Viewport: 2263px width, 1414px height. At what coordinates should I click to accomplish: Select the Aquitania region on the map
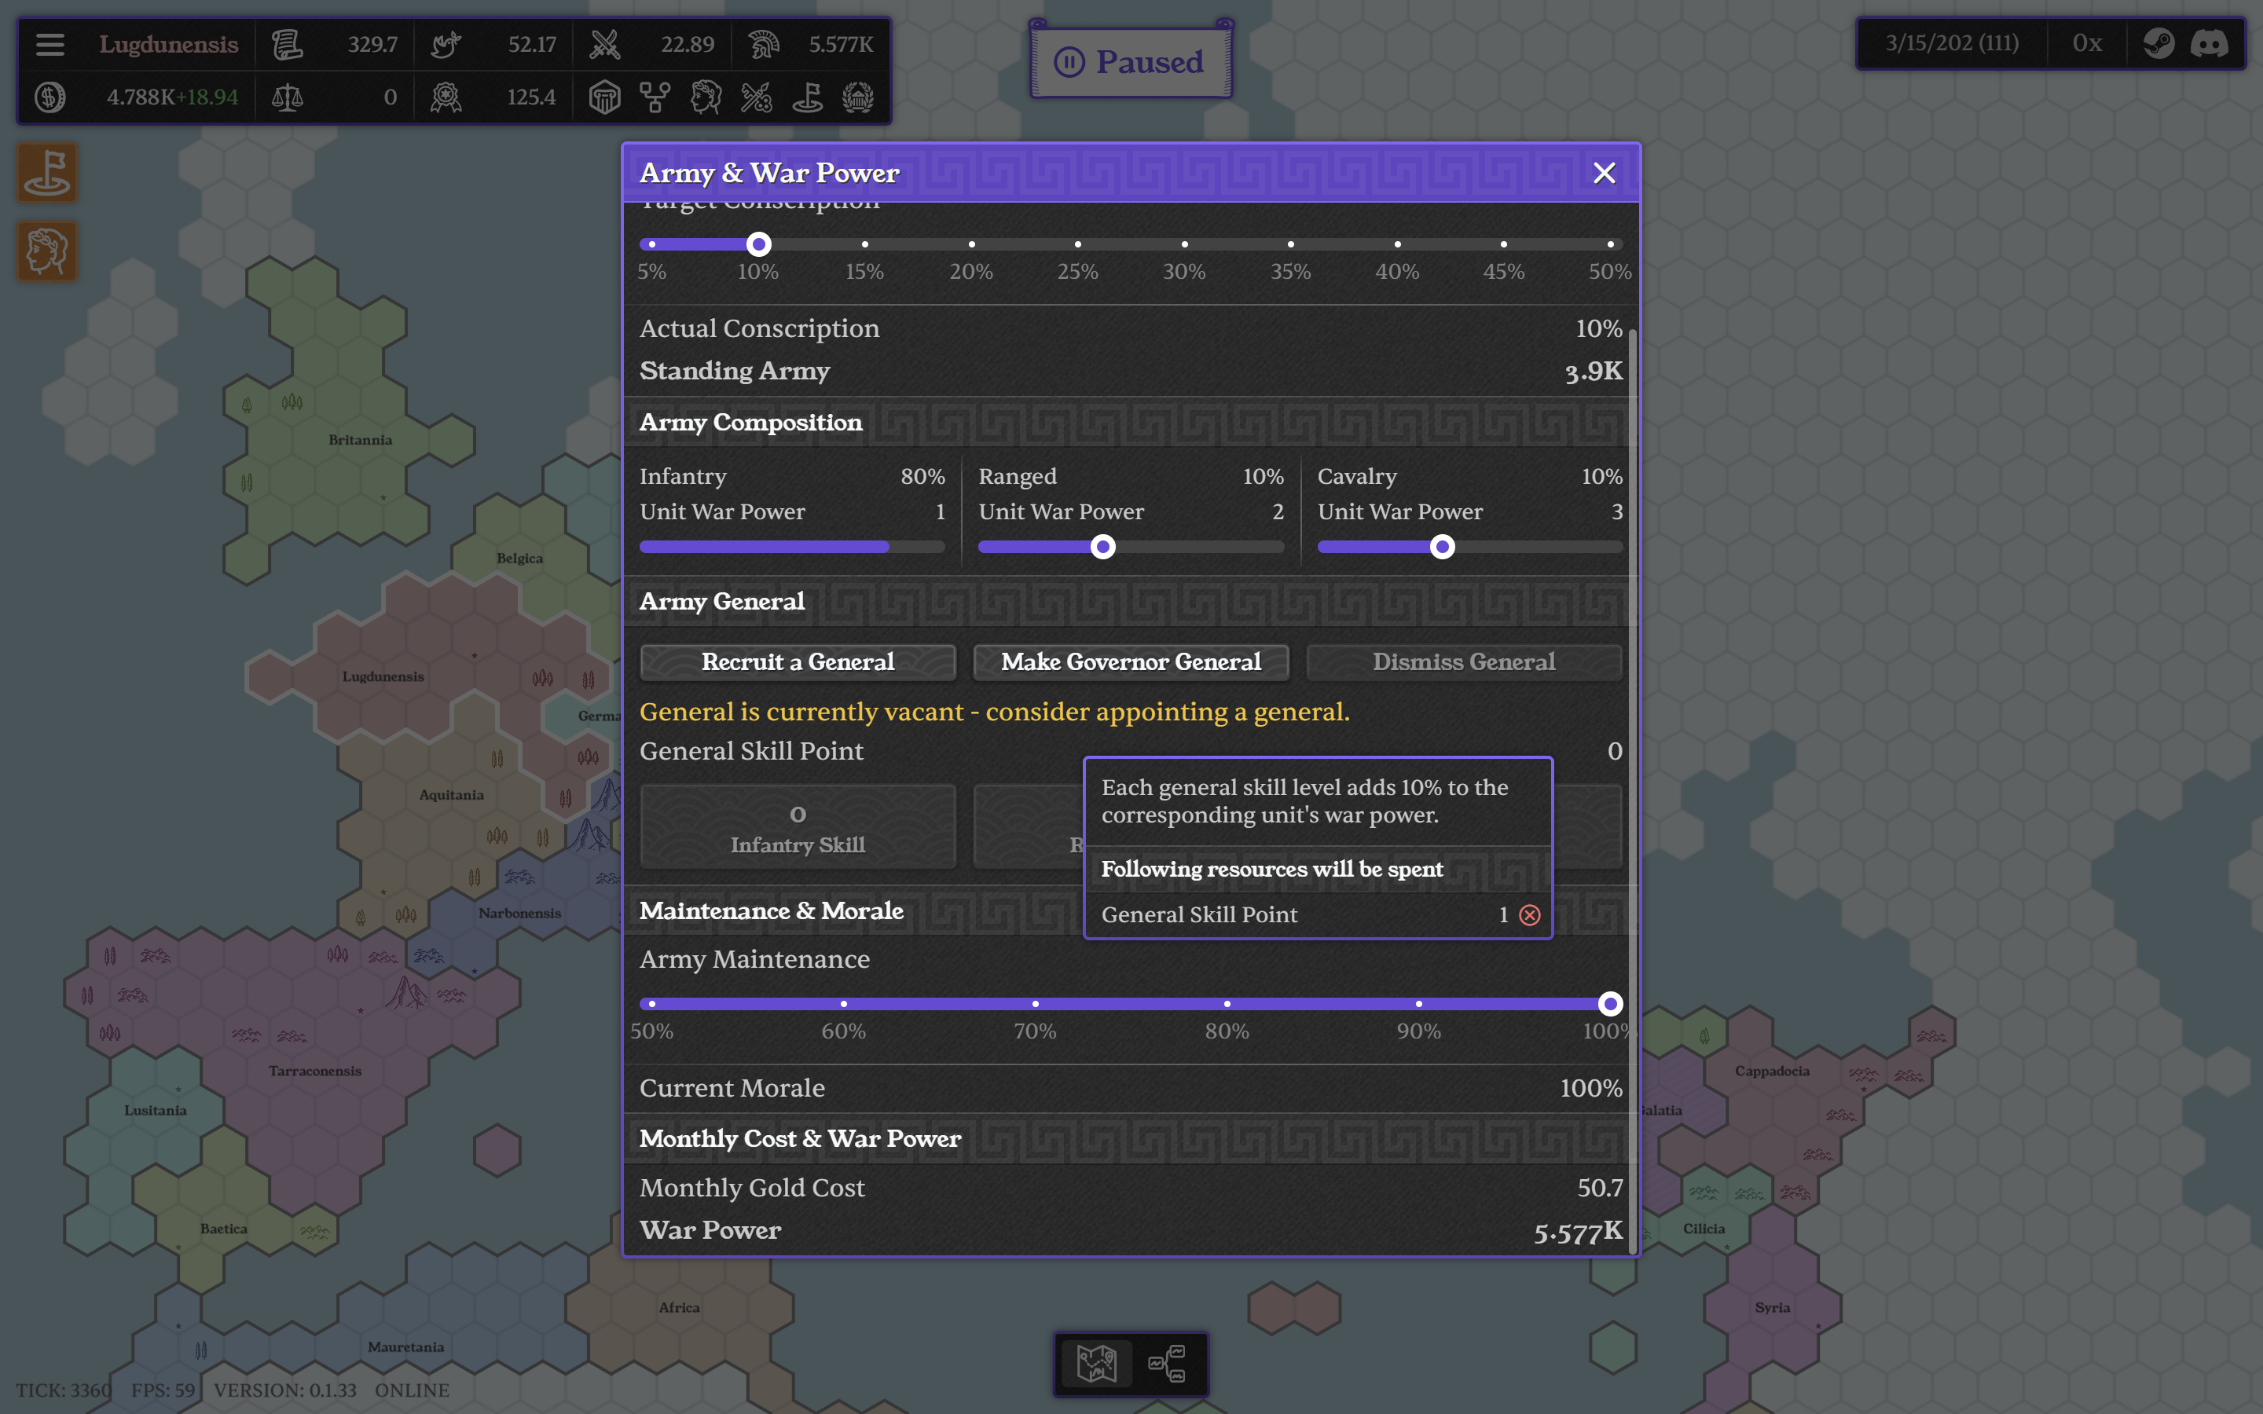451,795
